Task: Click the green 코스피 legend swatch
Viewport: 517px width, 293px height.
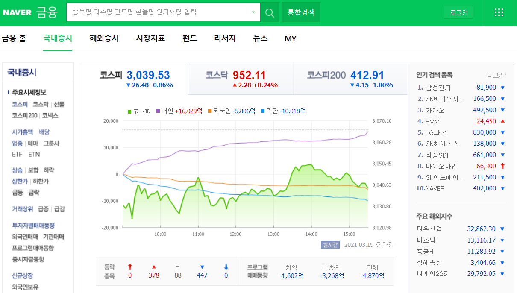Action: coord(129,111)
